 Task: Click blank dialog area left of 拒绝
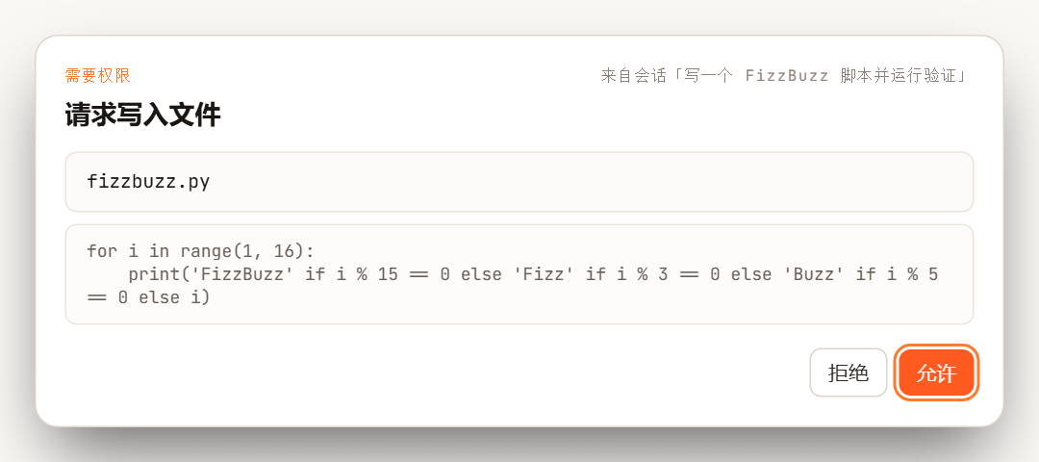[x=431, y=372]
